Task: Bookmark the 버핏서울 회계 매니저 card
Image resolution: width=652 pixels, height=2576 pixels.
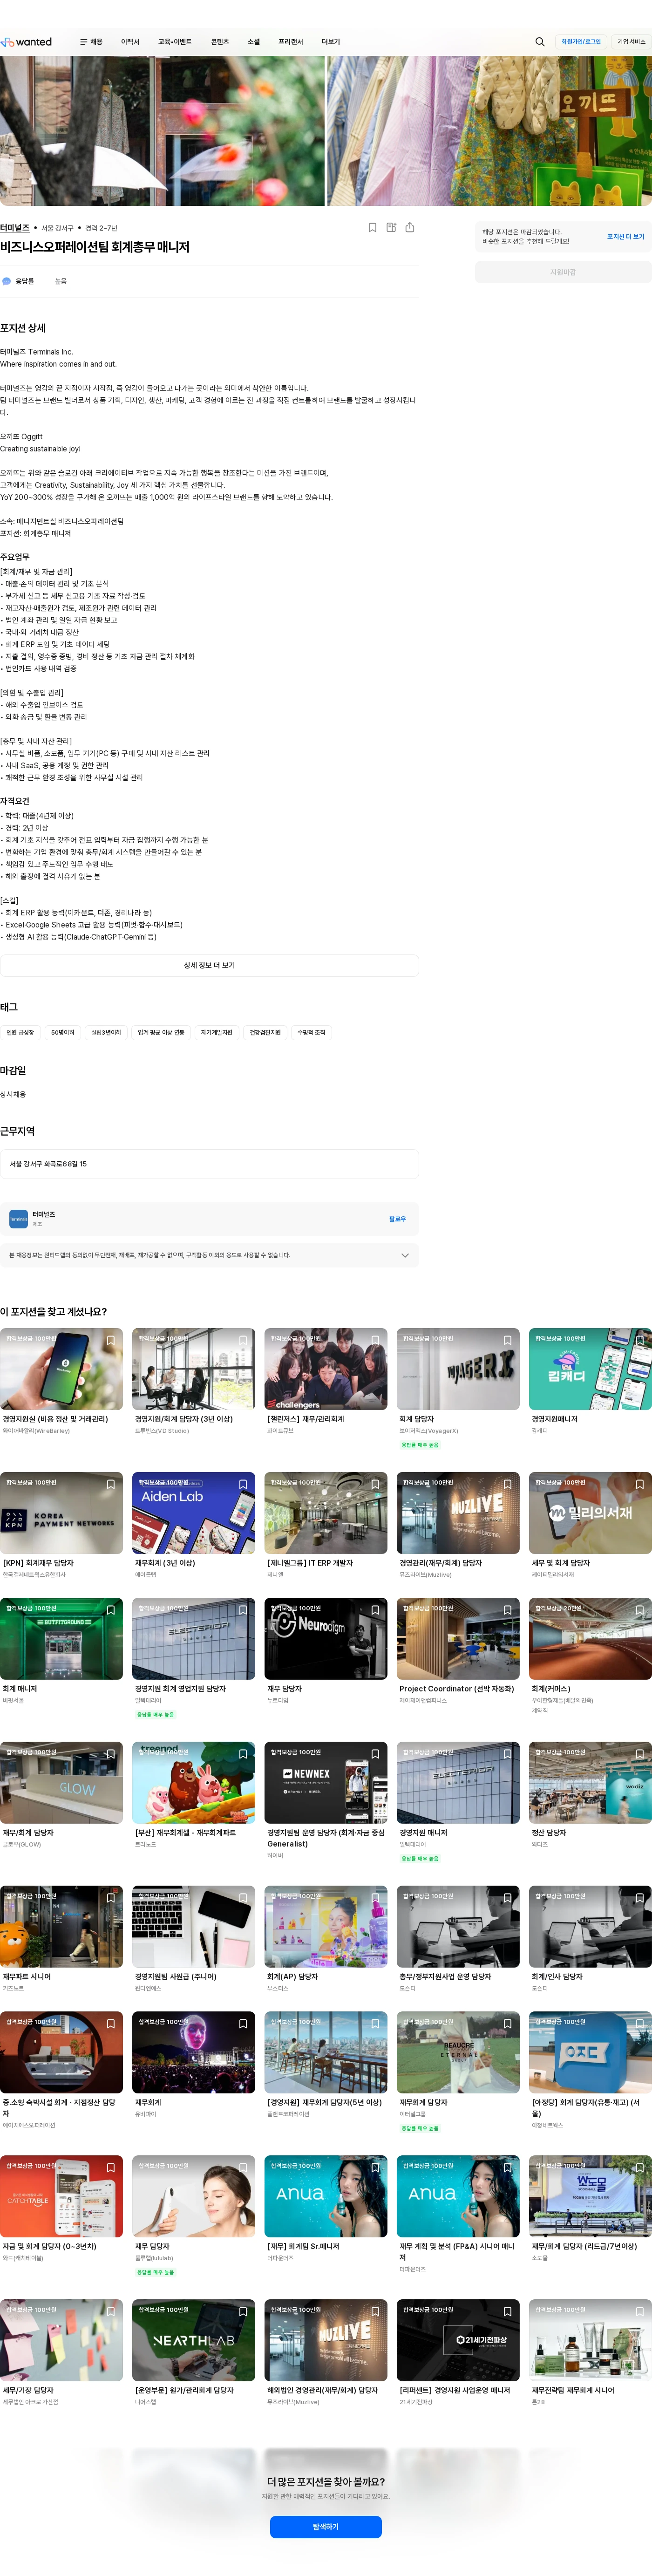Action: 111,1611
